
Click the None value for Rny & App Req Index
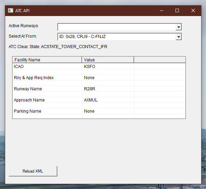(x=89, y=78)
